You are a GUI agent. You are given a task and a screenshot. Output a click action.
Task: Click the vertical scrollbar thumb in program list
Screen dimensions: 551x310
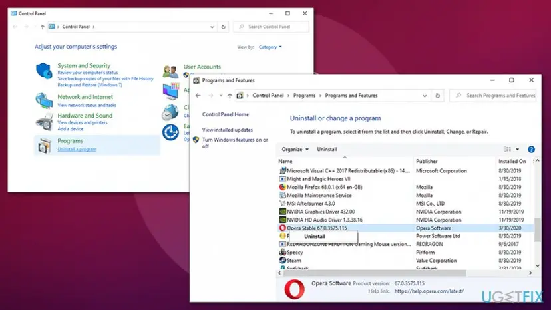click(x=537, y=230)
